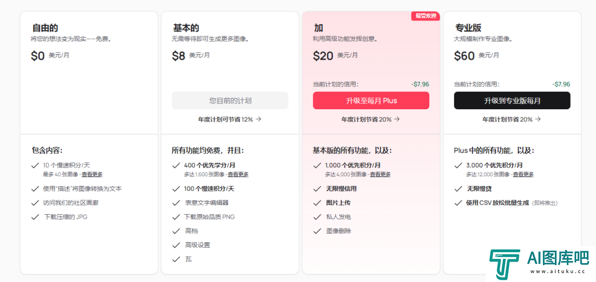Click checkmark beside 高级设置

(x=176, y=245)
